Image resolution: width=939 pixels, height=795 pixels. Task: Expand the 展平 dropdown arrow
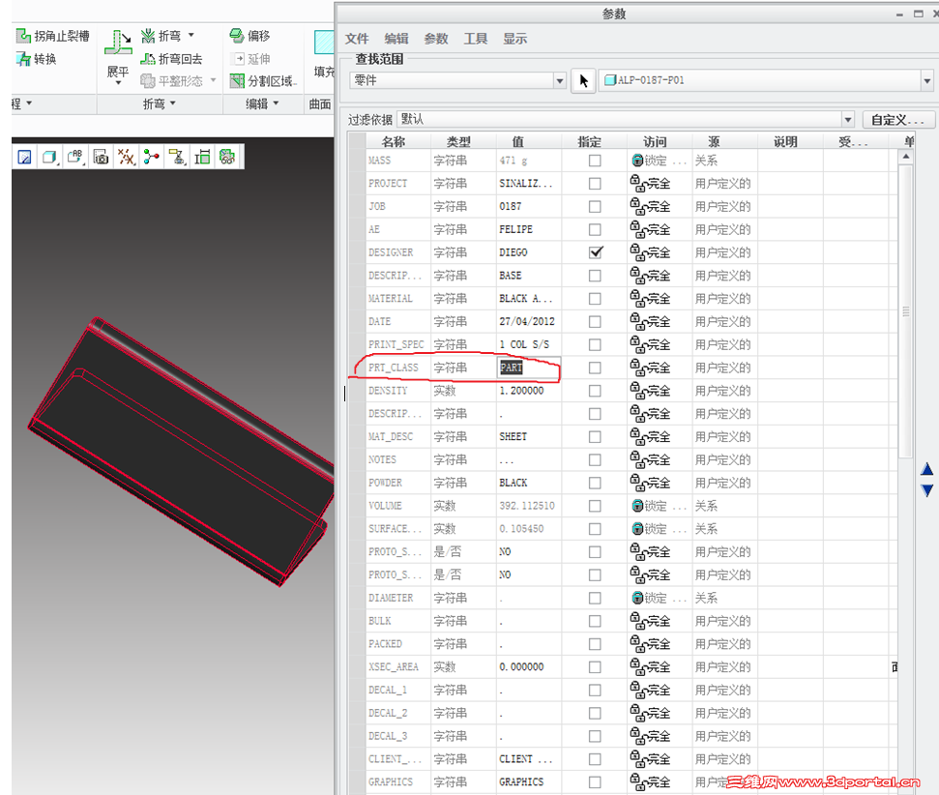tap(118, 83)
